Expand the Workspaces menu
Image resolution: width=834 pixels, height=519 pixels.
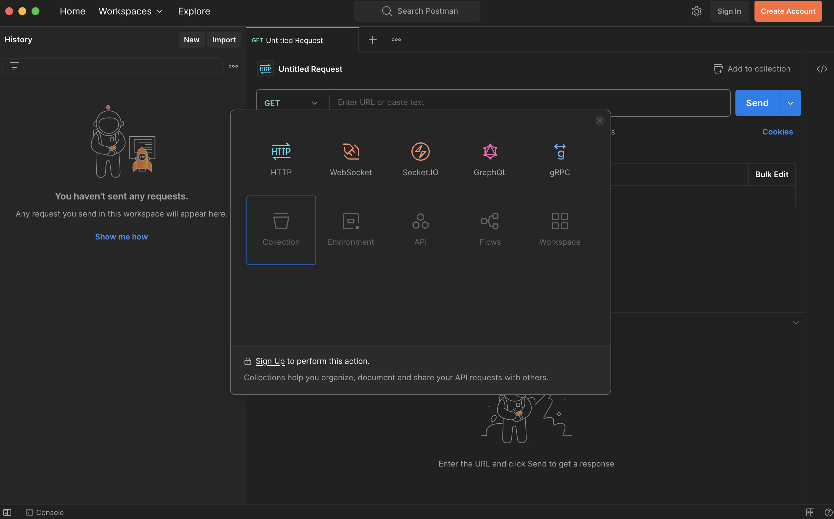pyautogui.click(x=131, y=11)
